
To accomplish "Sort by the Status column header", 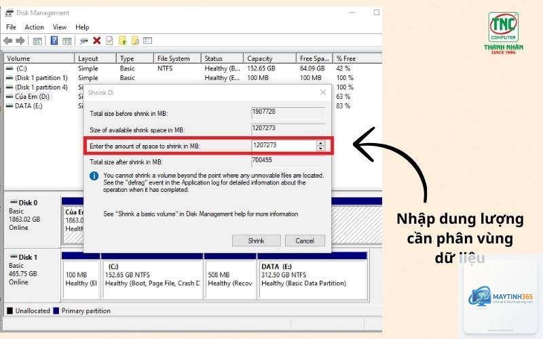I will tap(223, 58).
